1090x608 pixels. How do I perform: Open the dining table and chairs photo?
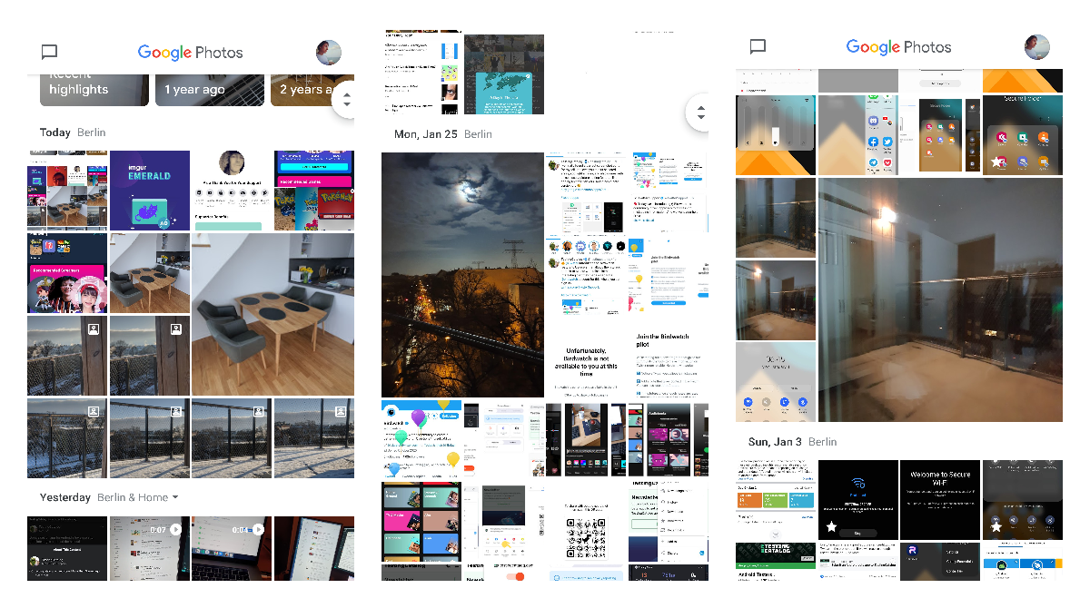click(x=272, y=313)
